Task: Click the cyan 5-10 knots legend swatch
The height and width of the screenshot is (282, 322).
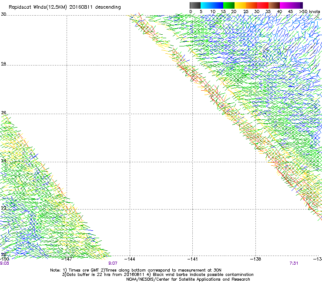Action: [206, 5]
